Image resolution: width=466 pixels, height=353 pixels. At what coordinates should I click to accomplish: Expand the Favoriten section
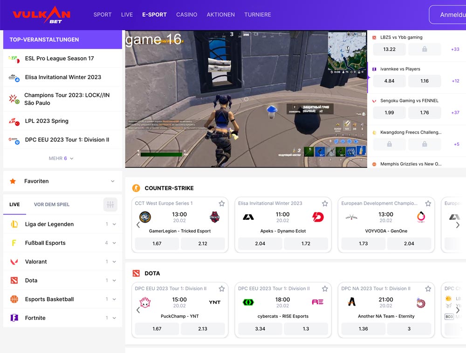pos(113,181)
